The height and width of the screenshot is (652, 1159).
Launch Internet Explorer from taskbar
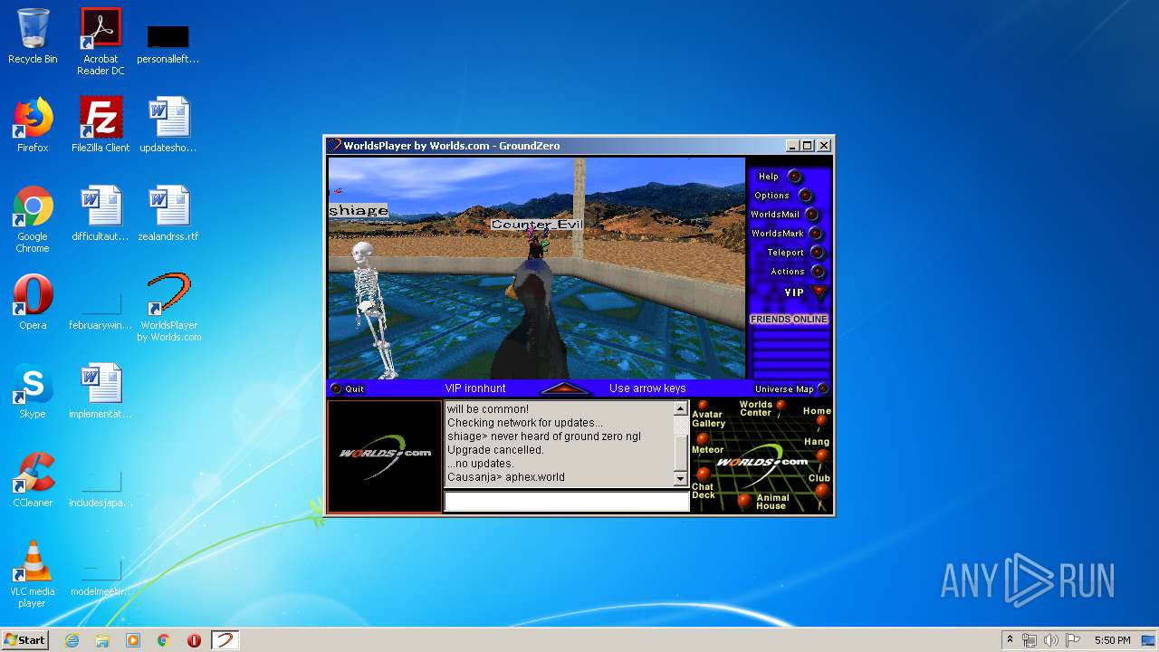click(x=72, y=640)
